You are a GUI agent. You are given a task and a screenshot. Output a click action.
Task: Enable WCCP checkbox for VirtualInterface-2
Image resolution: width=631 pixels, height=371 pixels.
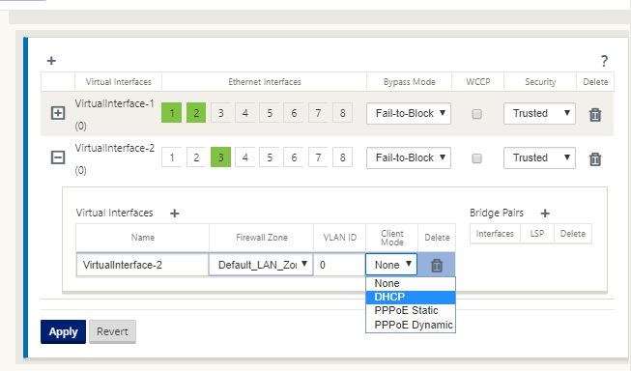(x=476, y=158)
